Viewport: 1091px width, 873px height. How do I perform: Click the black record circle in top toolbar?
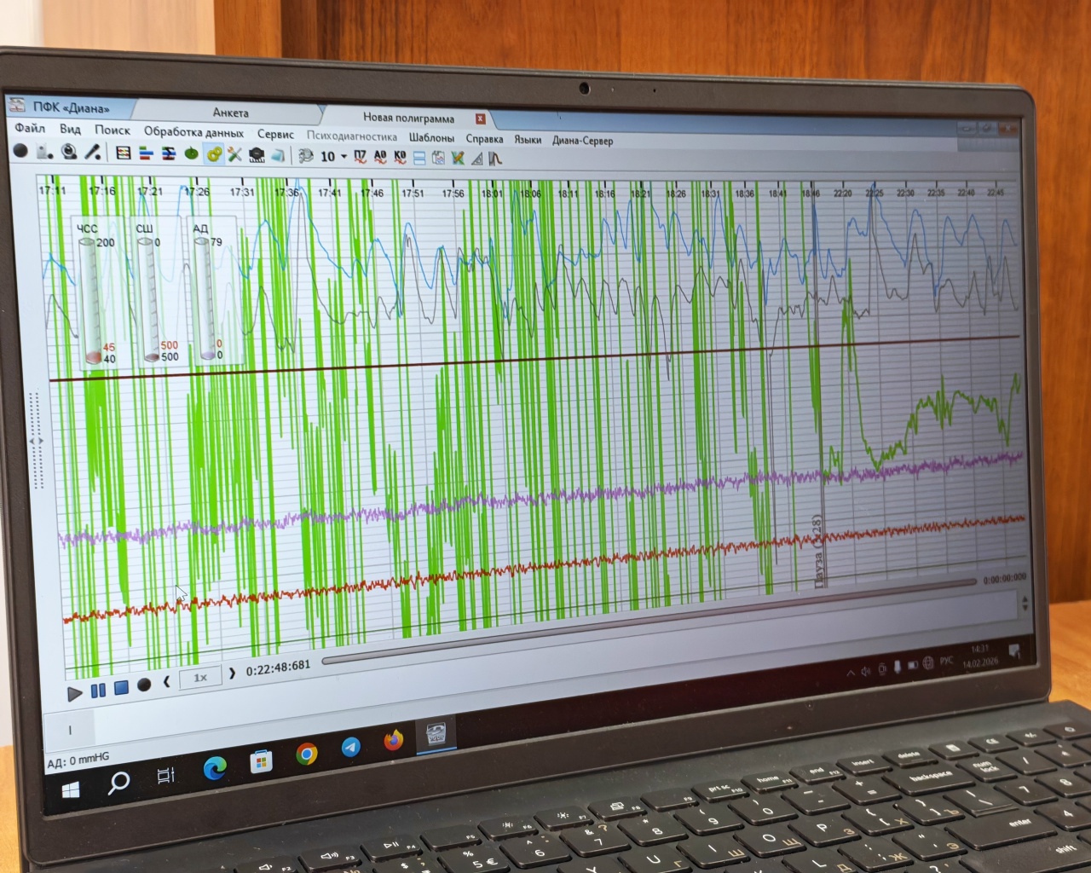coord(20,152)
